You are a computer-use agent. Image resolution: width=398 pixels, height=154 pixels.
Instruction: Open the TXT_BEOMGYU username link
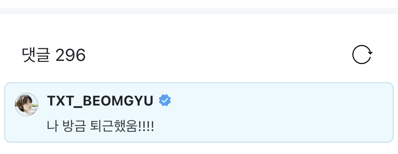(x=100, y=101)
